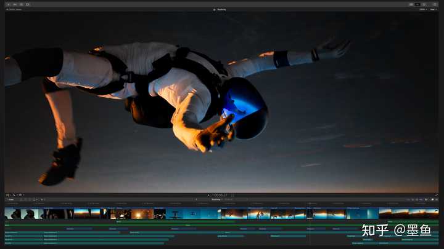
Task: Open the viewer View options dropdown
Action: click(434, 9)
